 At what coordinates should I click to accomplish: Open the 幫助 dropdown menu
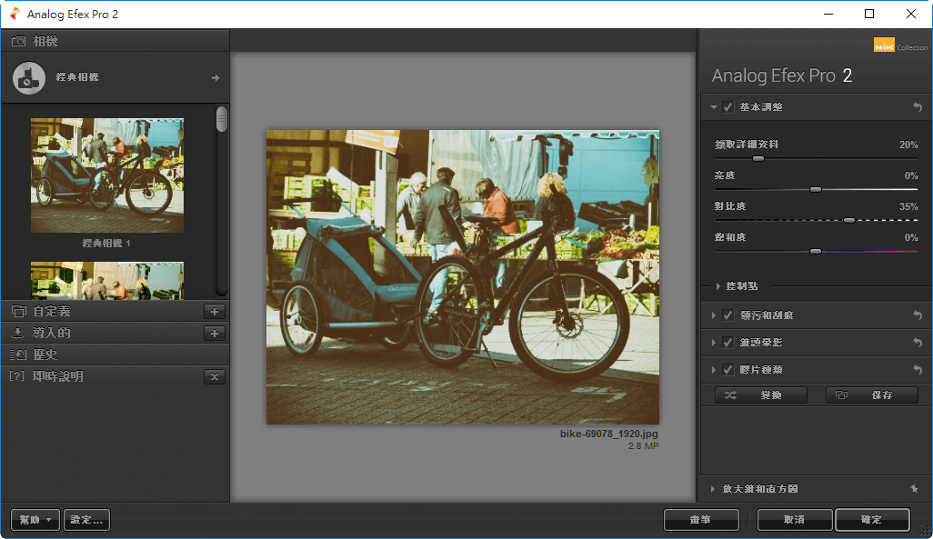click(x=35, y=519)
